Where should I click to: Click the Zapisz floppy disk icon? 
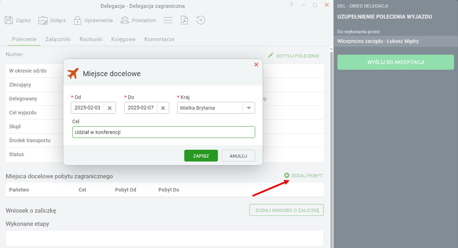point(9,20)
